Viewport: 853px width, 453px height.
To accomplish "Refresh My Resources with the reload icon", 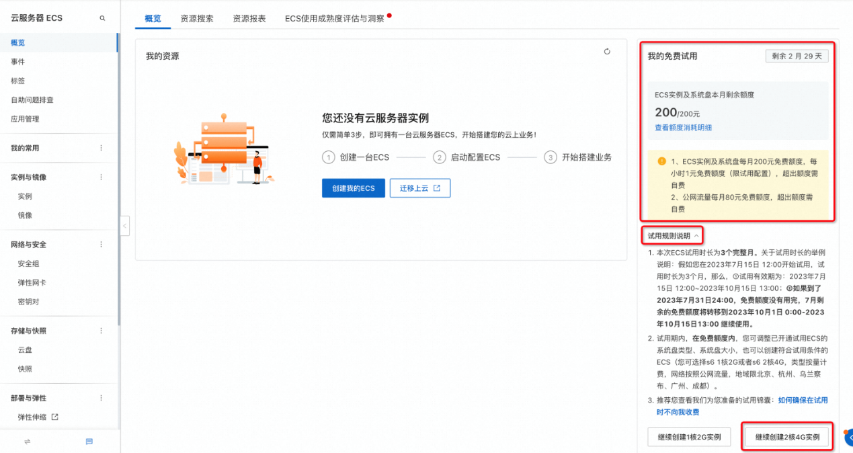I will coord(607,52).
